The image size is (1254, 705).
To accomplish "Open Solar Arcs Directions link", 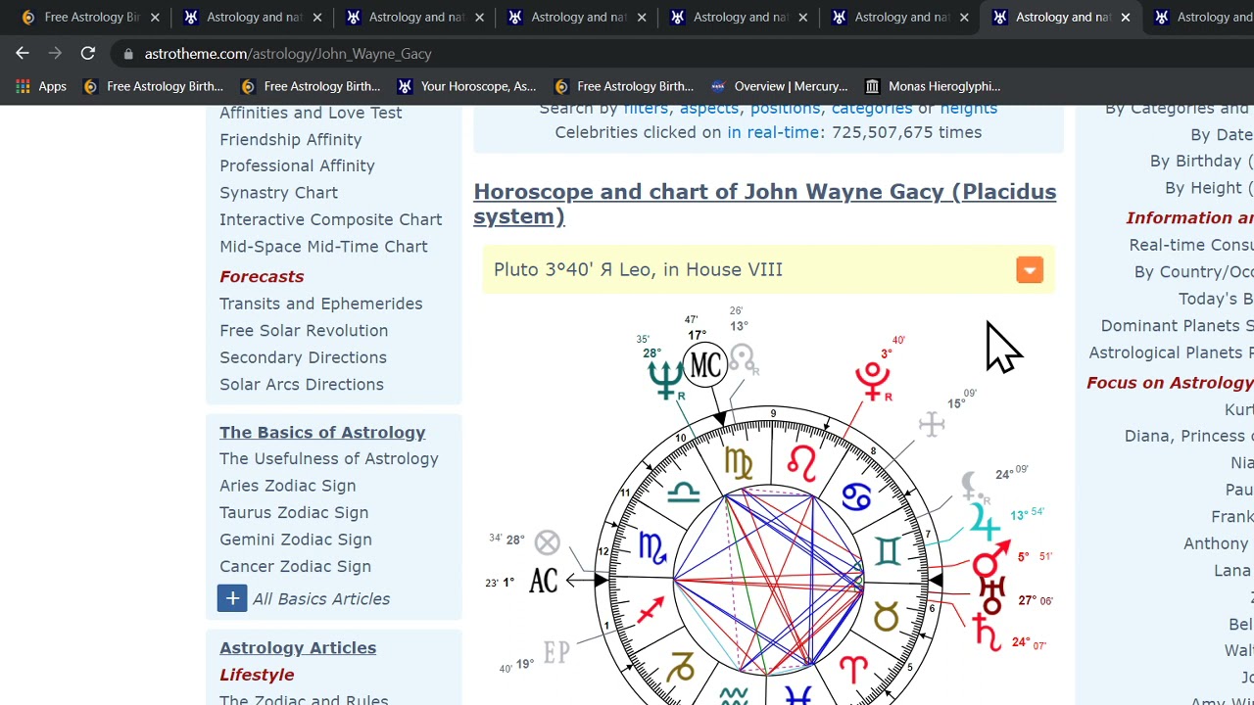I will tap(302, 385).
